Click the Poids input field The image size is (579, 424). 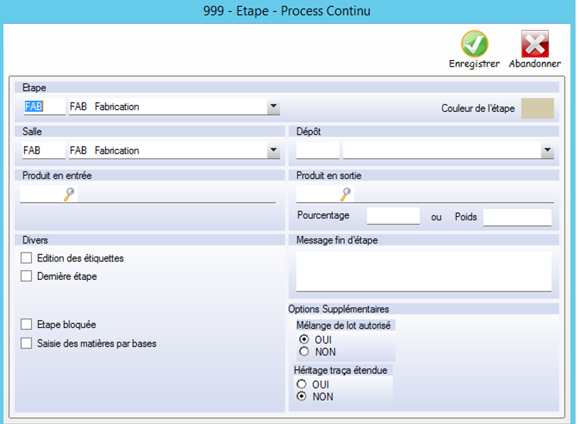pos(516,217)
